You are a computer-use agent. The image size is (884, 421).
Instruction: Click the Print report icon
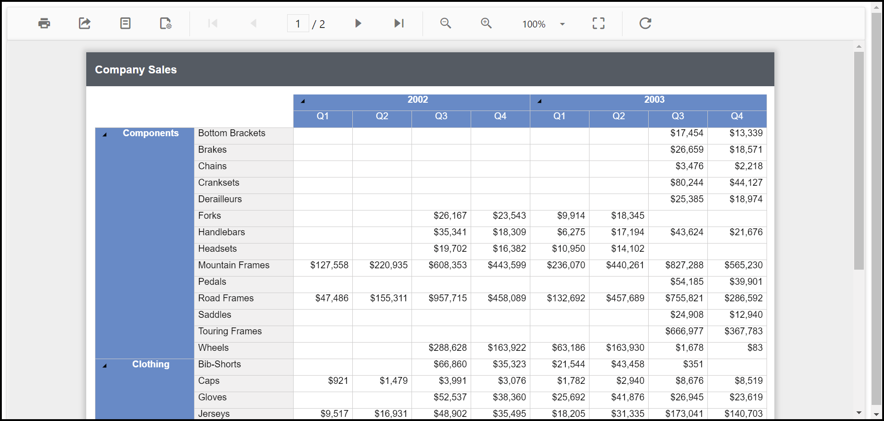pyautogui.click(x=44, y=23)
